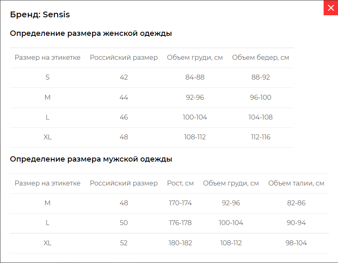The height and width of the screenshot is (263, 338).
Task: Click waist measurement 98-104 cell
Action: tap(296, 243)
